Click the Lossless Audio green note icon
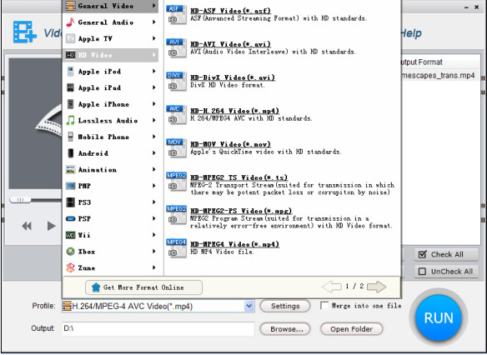 click(x=71, y=120)
